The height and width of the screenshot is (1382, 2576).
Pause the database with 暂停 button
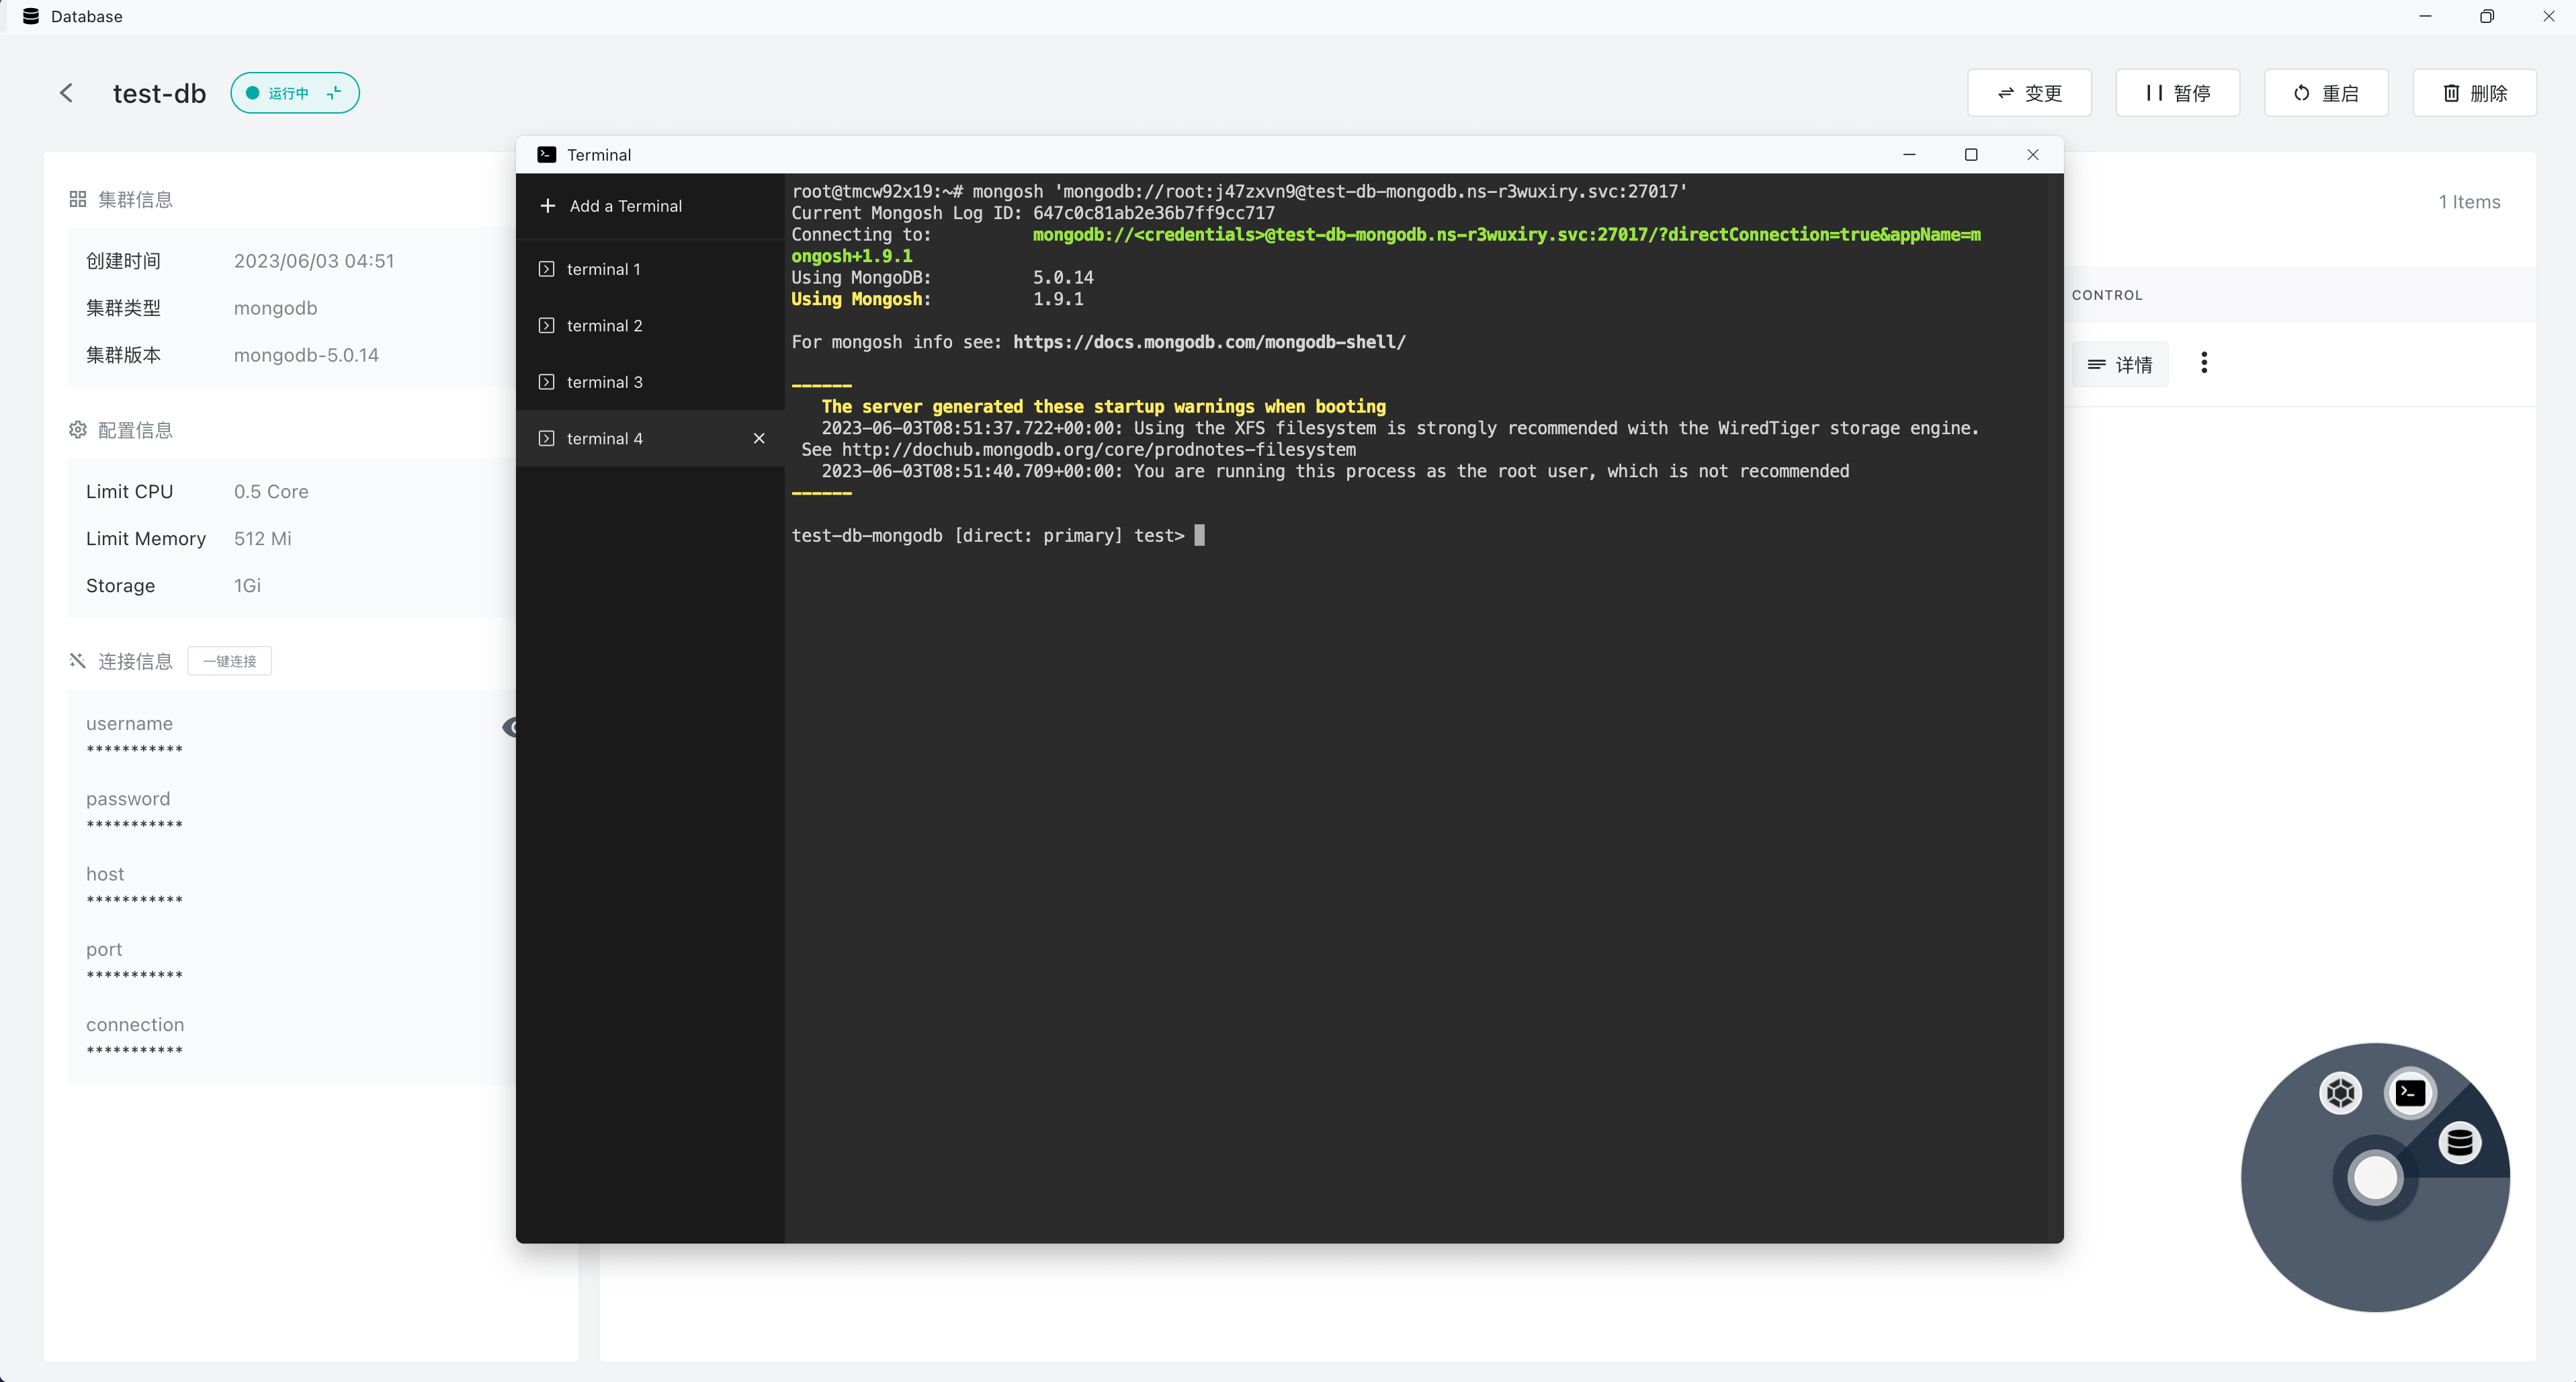click(2177, 93)
